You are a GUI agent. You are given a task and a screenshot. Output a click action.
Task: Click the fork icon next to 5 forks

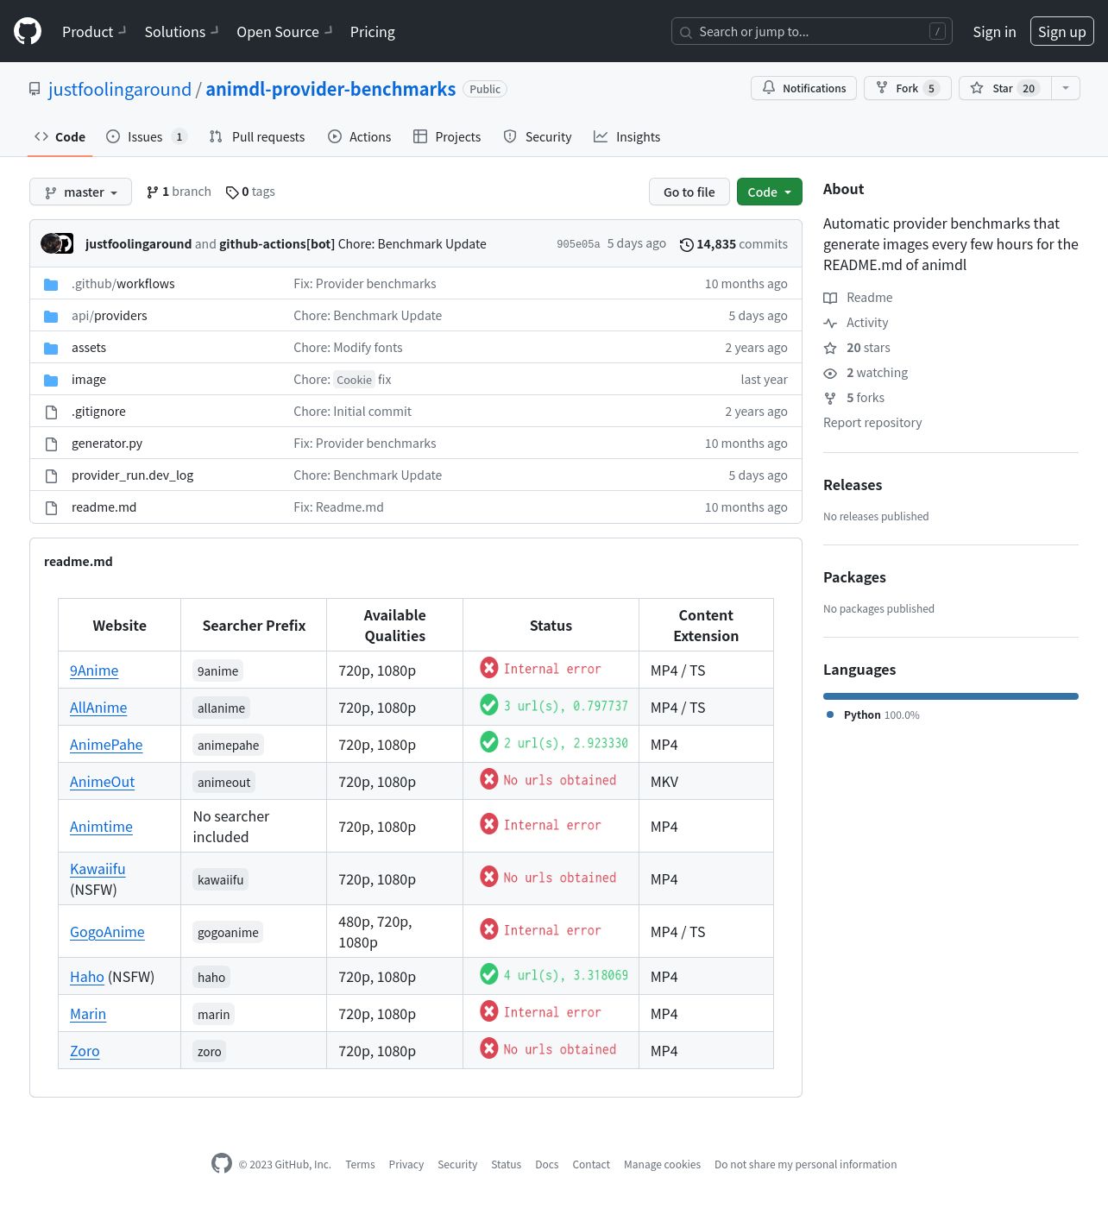[830, 398]
